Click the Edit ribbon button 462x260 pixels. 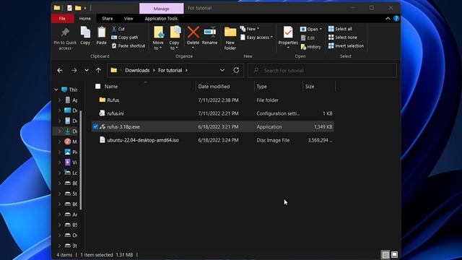point(308,38)
